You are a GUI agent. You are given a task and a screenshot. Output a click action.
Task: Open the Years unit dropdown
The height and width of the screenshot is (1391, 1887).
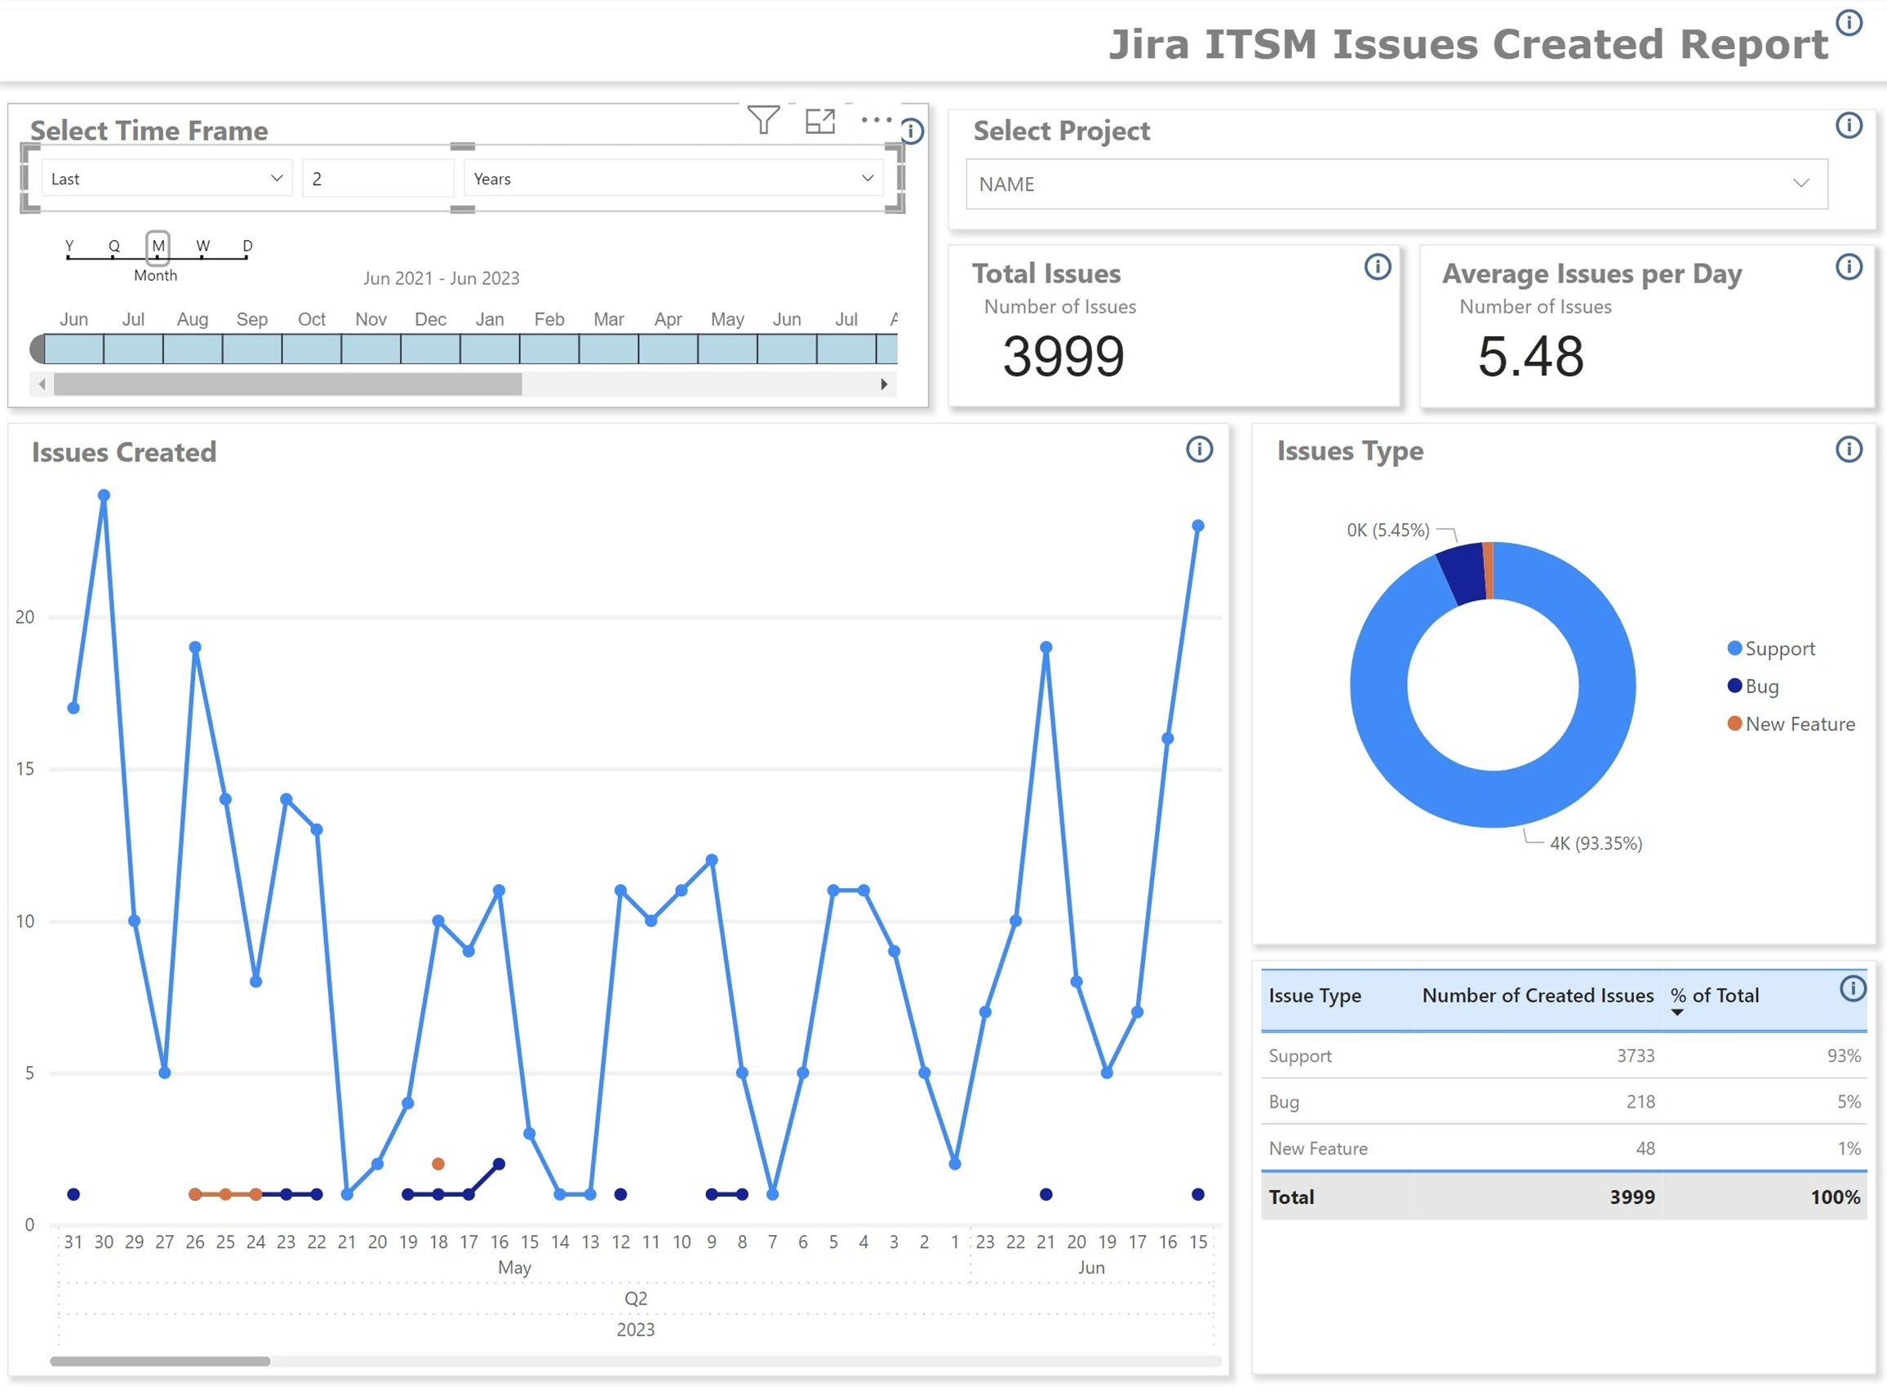(x=673, y=179)
